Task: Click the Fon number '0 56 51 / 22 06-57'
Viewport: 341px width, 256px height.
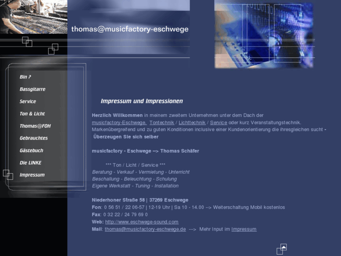Action: click(124, 207)
